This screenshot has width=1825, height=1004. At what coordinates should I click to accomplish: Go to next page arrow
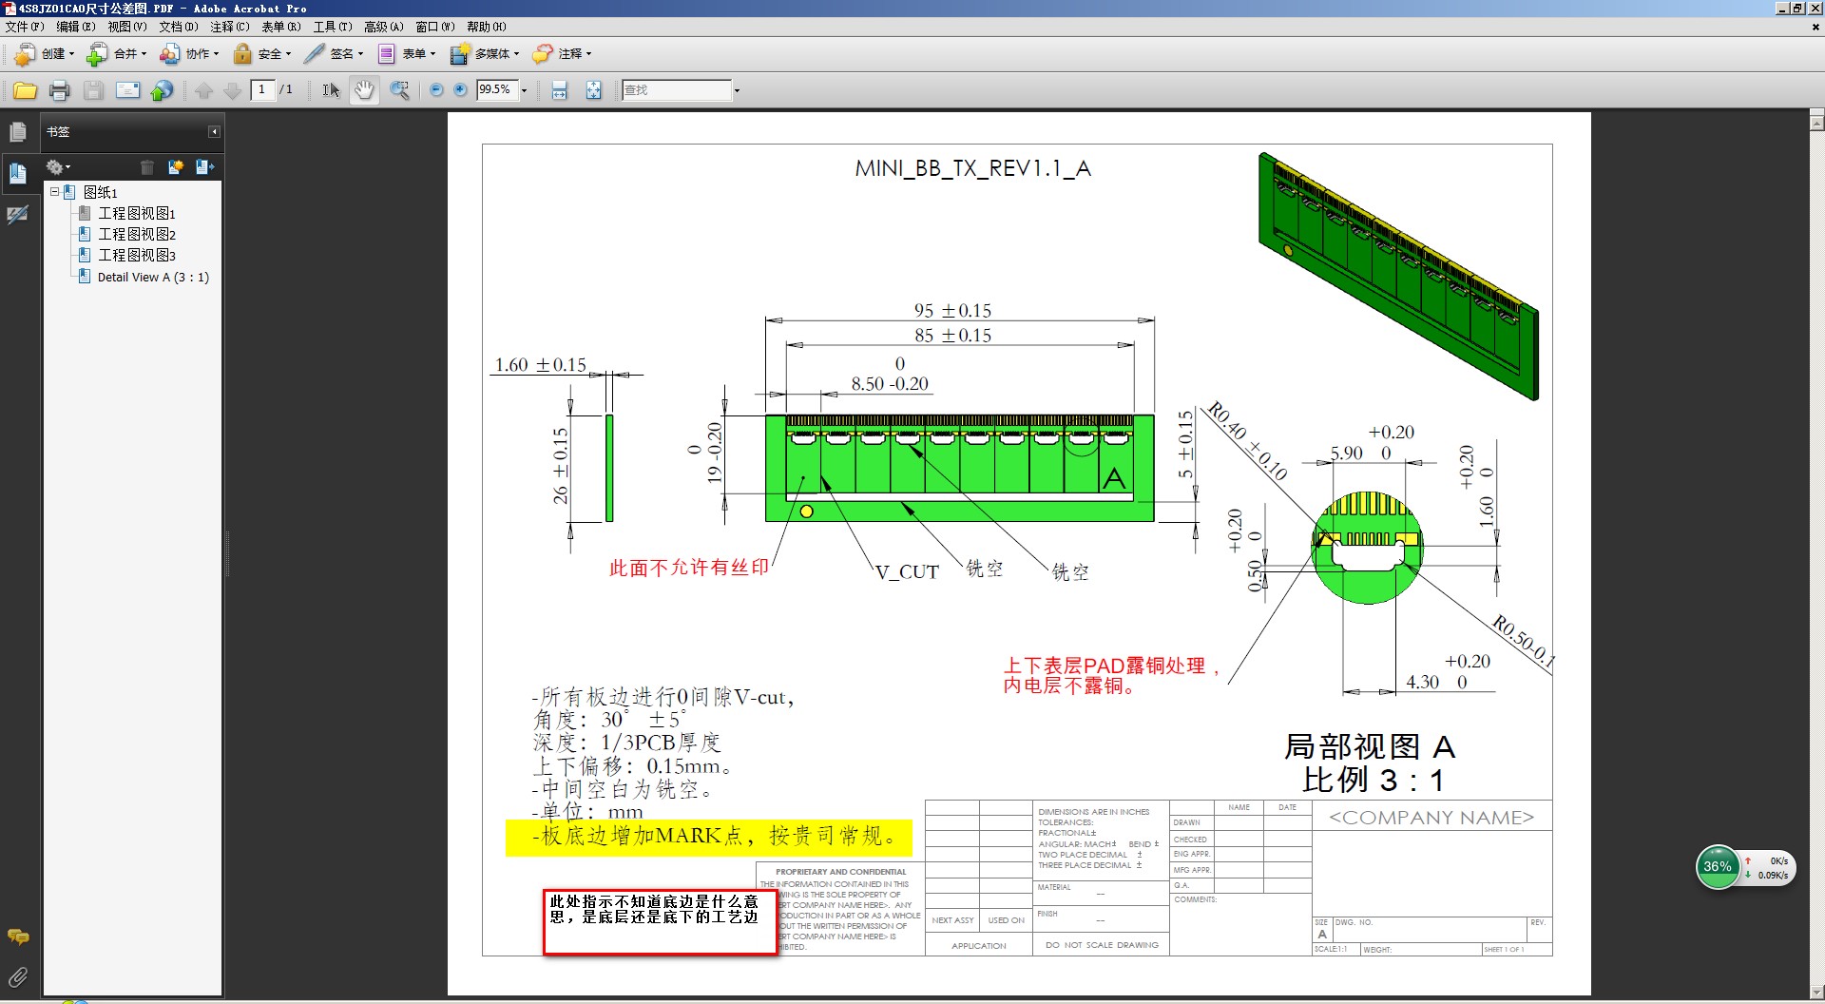(x=232, y=90)
